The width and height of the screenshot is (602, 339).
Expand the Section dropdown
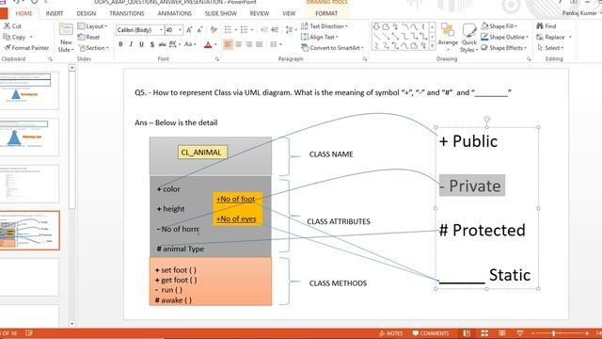pyautogui.click(x=94, y=48)
